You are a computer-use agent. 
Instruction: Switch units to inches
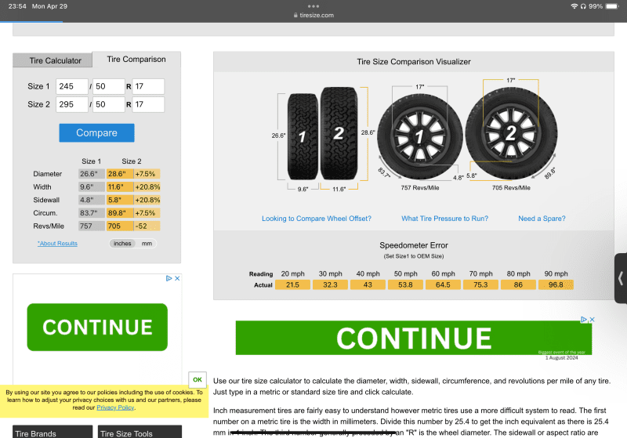(122, 244)
